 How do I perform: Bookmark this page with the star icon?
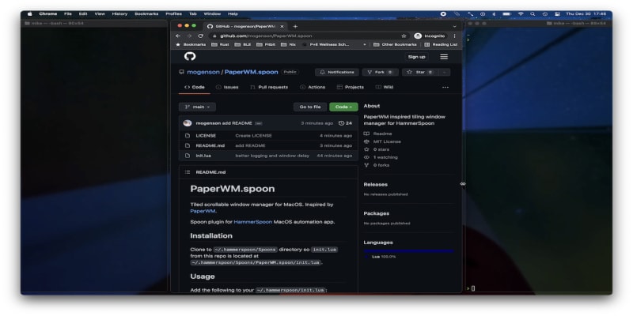click(x=404, y=36)
